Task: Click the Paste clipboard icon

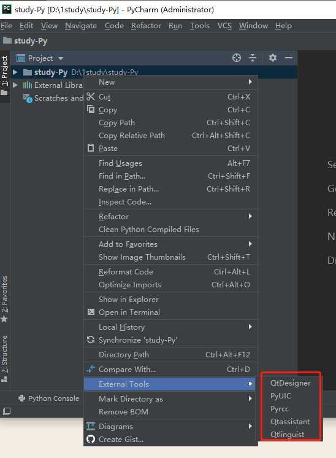Action: [x=91, y=148]
